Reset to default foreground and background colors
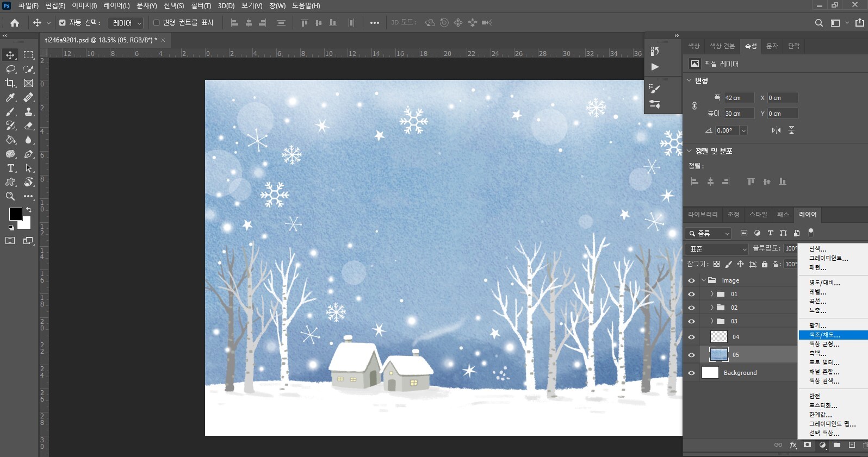This screenshot has width=868, height=457. point(11,228)
